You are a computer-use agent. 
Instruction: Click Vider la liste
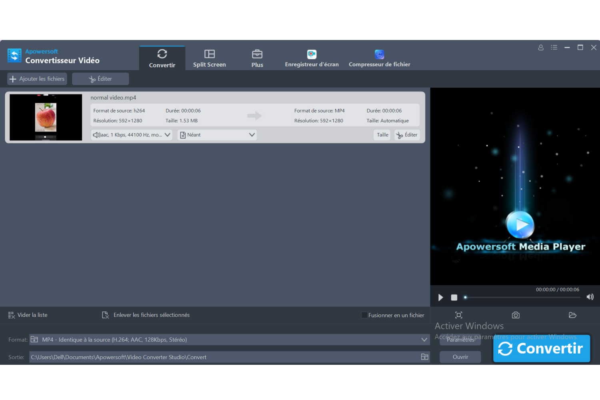coord(28,315)
